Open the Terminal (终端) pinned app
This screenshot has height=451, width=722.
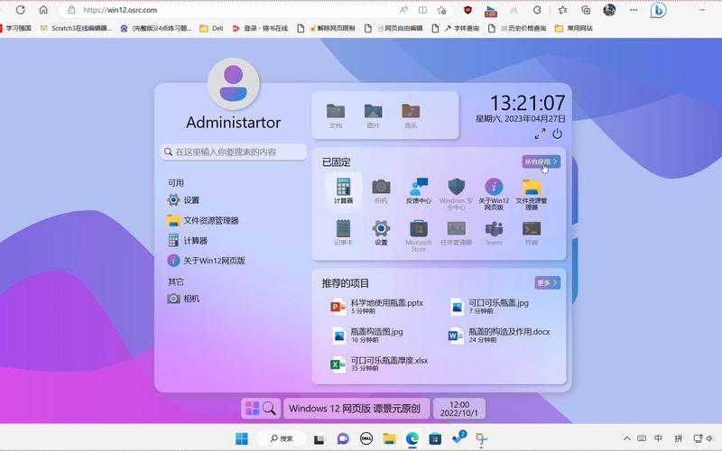tap(532, 233)
